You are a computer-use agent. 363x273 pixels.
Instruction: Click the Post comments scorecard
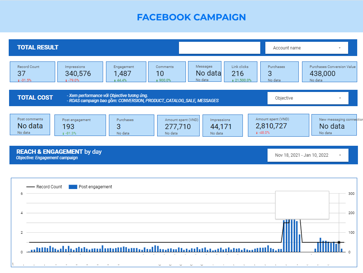(x=30, y=124)
